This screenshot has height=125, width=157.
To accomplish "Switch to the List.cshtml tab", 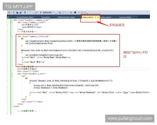I will pyautogui.click(x=45, y=17).
